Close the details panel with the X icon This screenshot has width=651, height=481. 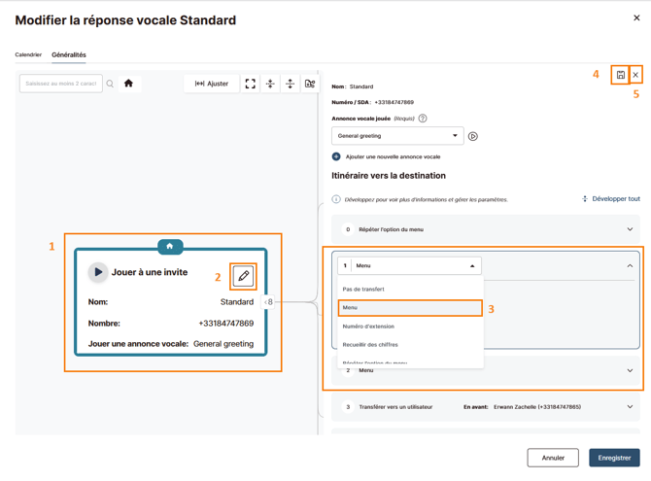tap(635, 75)
